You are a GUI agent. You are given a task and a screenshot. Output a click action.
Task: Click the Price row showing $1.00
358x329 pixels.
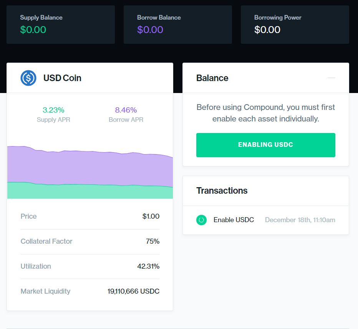coord(89,216)
